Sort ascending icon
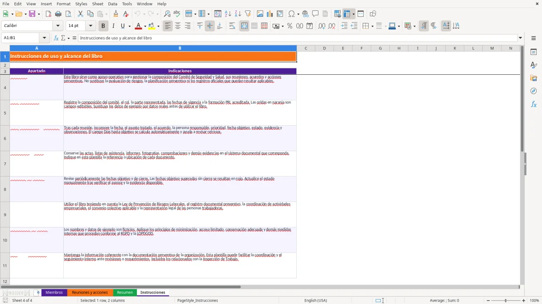 click(x=228, y=14)
